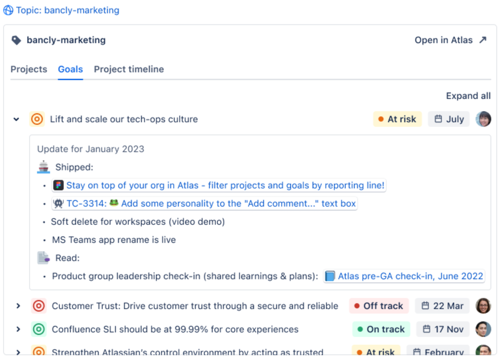
Task: Click the external arrow icon beside Open in Atlas
Action: [x=483, y=40]
